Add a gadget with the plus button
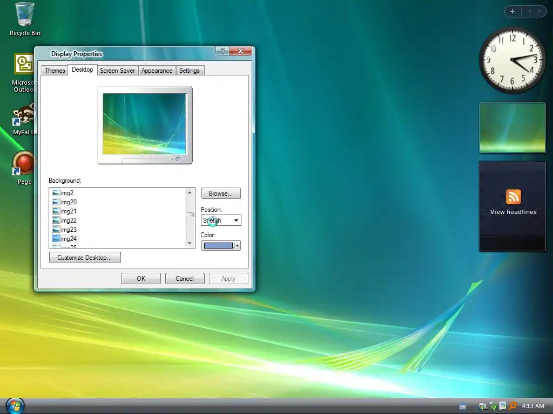 pos(512,11)
